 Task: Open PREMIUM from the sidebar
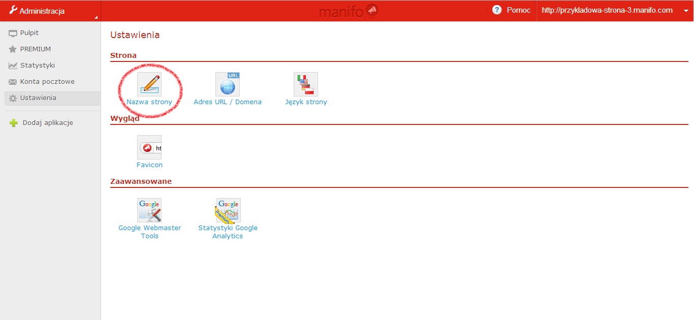pos(35,49)
